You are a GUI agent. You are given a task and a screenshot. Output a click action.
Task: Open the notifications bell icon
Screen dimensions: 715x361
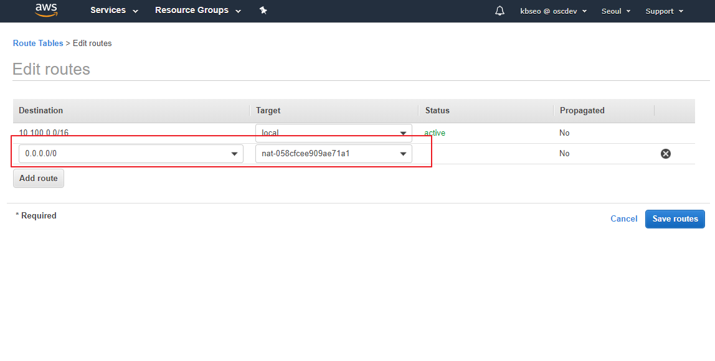click(500, 11)
